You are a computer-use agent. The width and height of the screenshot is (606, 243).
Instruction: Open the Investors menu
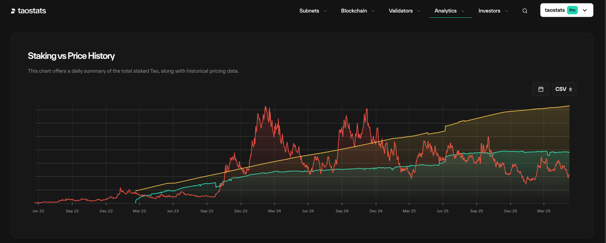(489, 11)
